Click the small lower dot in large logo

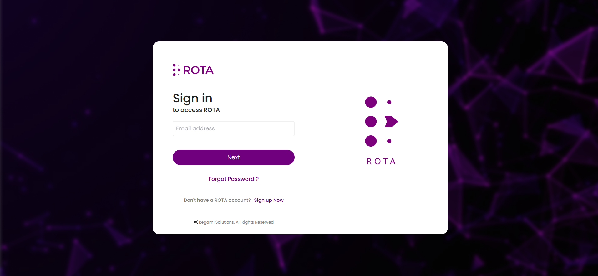389,141
